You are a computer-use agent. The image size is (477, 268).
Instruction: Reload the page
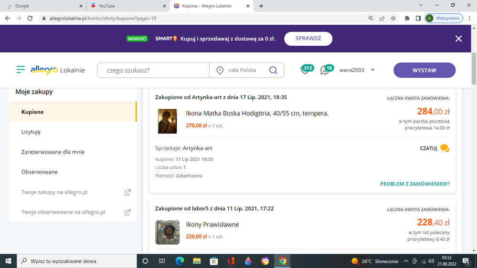point(30,18)
